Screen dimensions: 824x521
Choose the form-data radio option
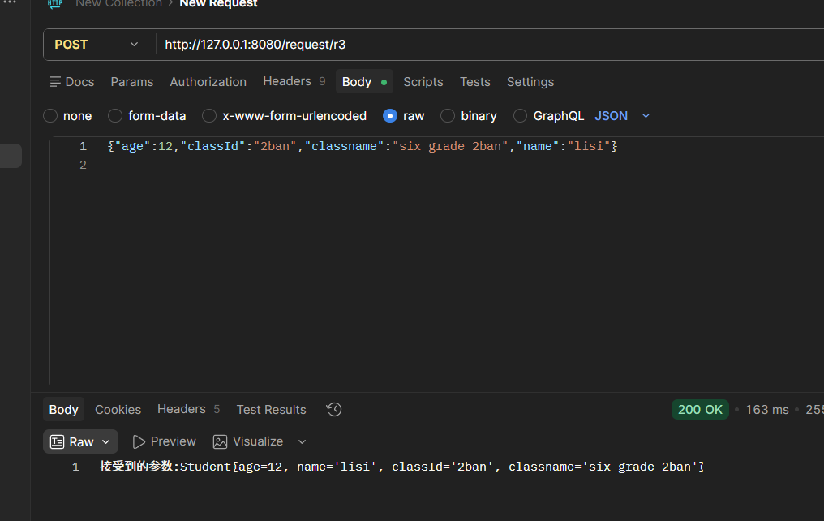click(x=115, y=116)
